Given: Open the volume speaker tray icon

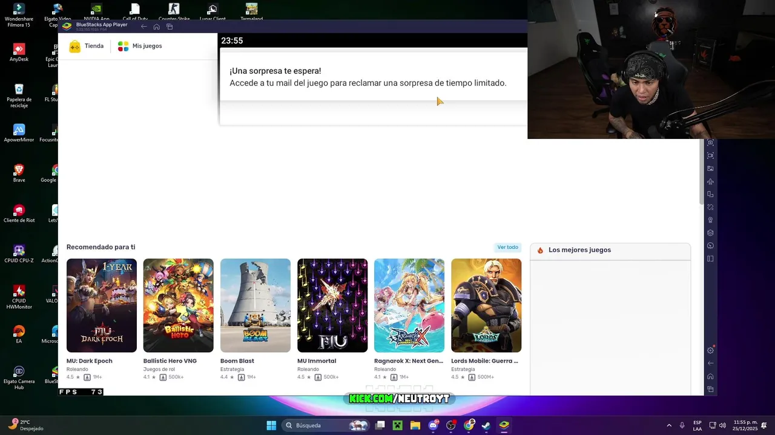Looking at the screenshot, I should click(722, 425).
